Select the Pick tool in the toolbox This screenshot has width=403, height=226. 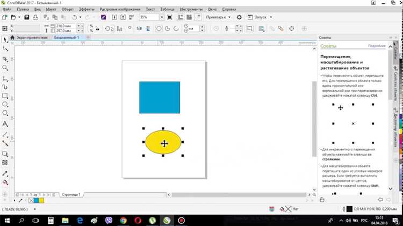click(x=5, y=40)
